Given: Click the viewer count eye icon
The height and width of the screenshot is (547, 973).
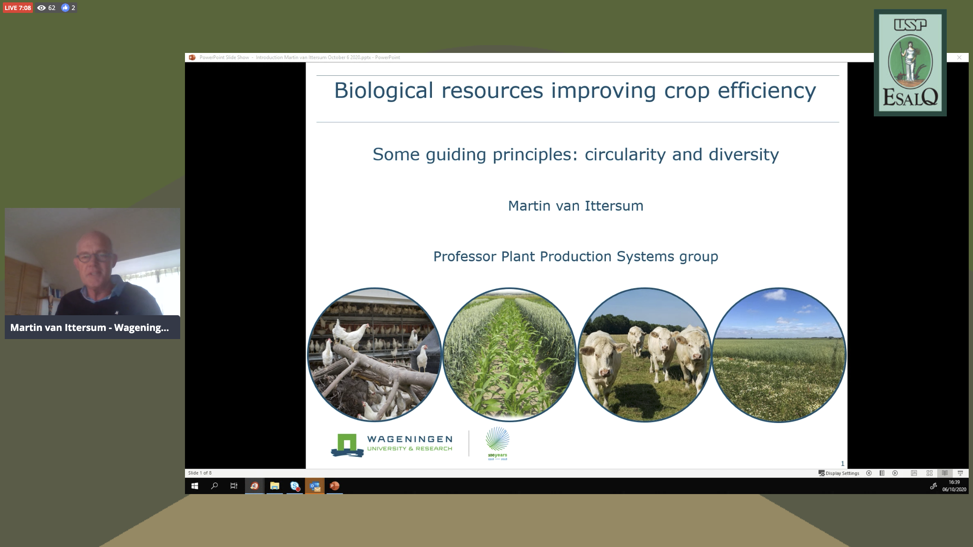Looking at the screenshot, I should (x=41, y=8).
